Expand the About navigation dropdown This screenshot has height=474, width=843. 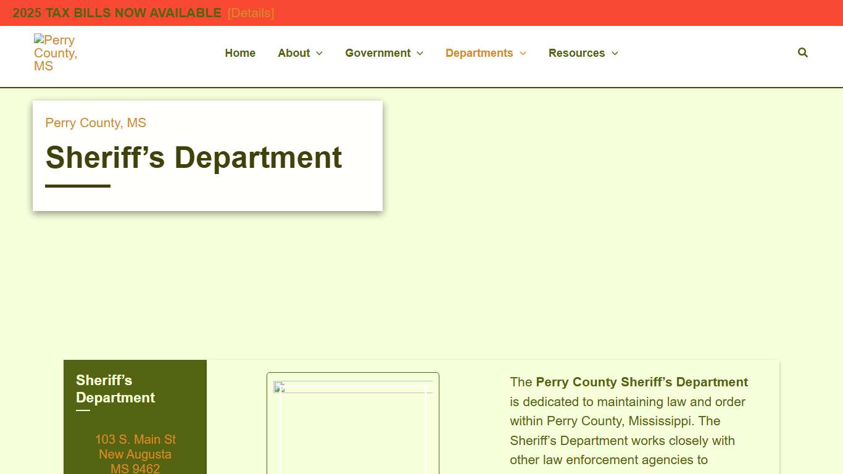(318, 53)
